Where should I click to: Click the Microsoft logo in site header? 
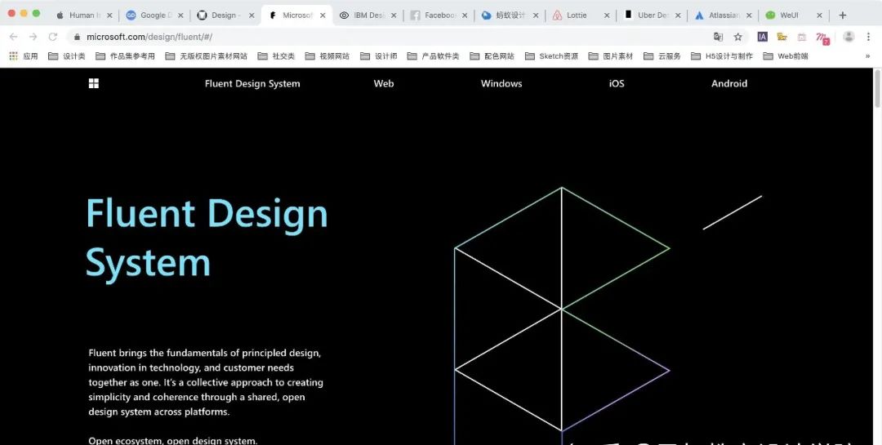click(94, 84)
